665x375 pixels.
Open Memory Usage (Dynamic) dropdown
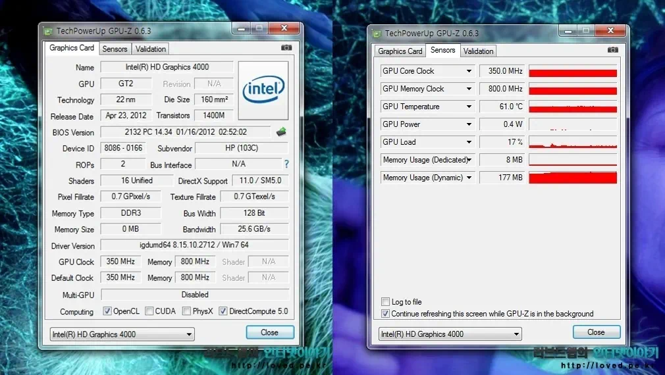469,178
